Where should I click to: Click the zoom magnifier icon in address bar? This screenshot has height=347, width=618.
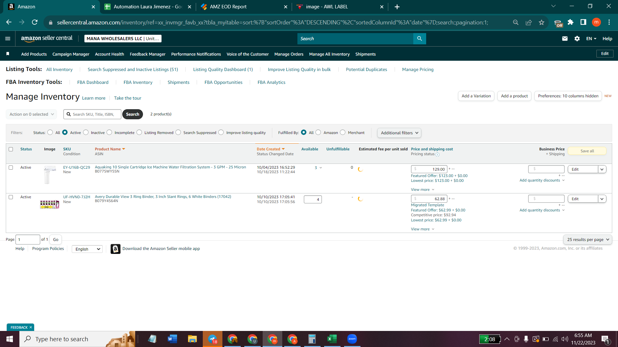click(x=516, y=22)
